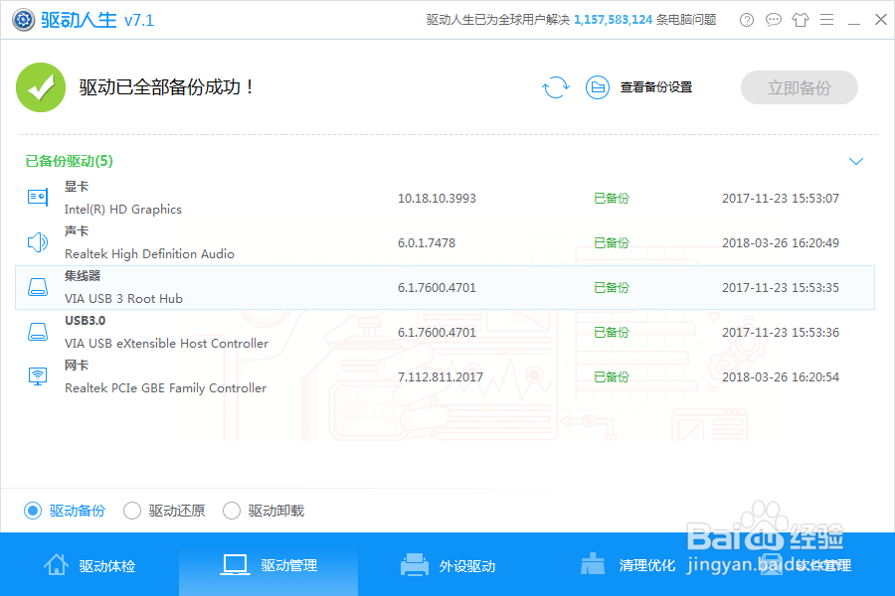Click the date 2018-03-26 16:20:49
The height and width of the screenshot is (596, 895).
tap(781, 243)
